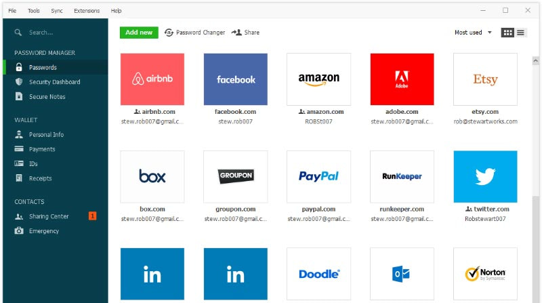Click the scrollbar up arrow
542x303 pixels.
(535, 61)
